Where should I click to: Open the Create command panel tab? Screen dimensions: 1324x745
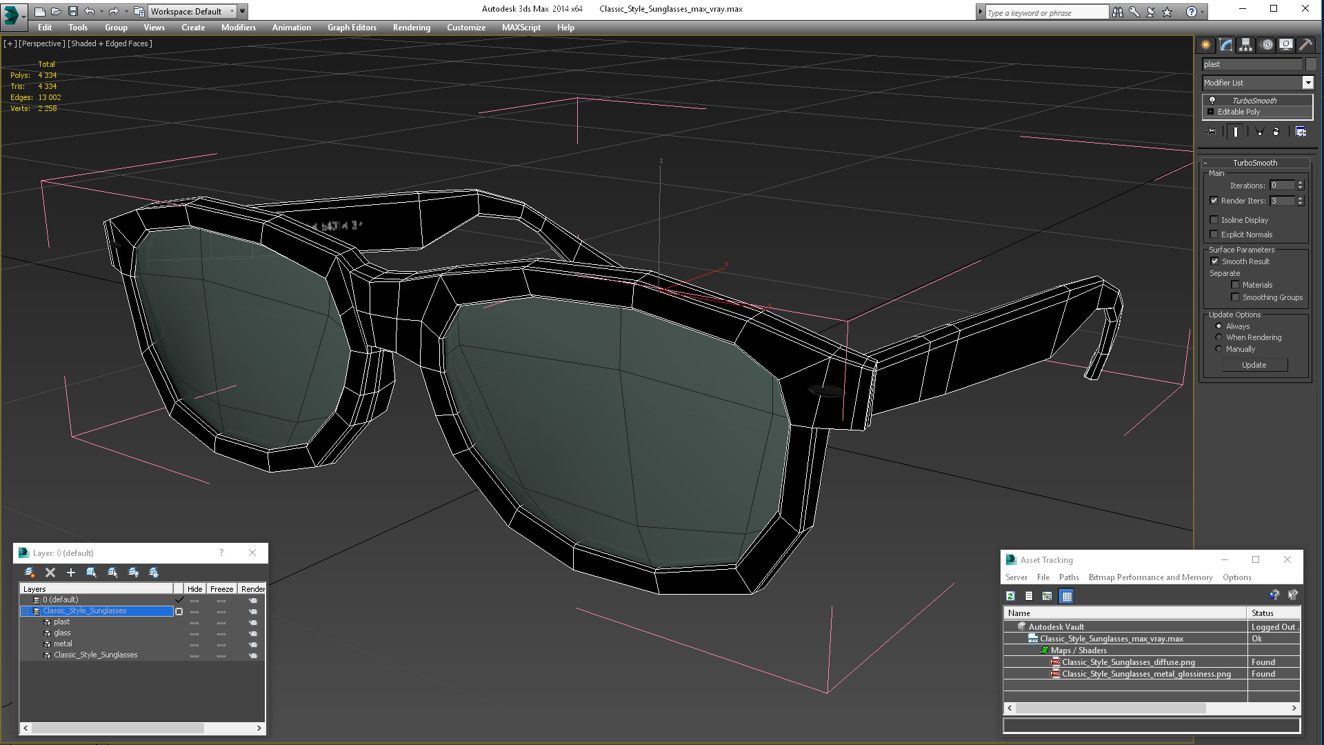pyautogui.click(x=1205, y=45)
